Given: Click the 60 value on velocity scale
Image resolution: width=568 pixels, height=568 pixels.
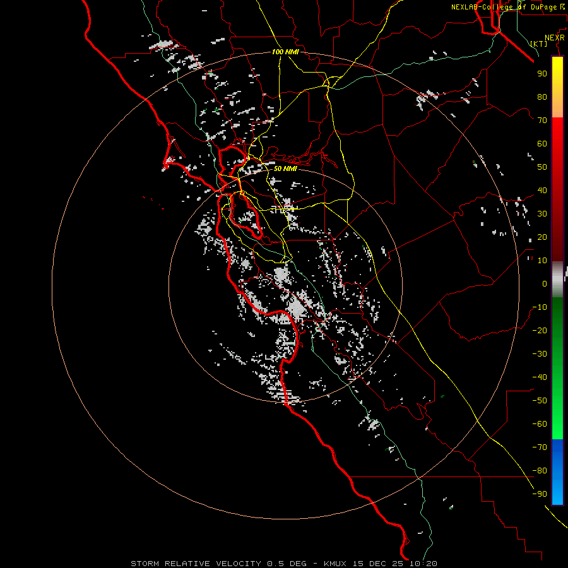Looking at the screenshot, I should coord(542,144).
